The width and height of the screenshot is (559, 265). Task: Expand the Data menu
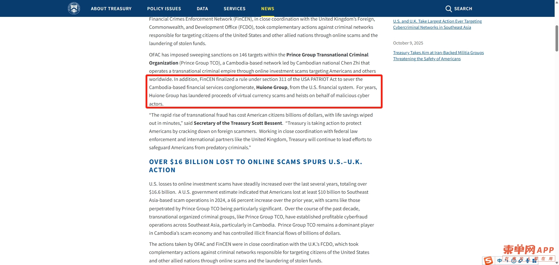(x=202, y=9)
